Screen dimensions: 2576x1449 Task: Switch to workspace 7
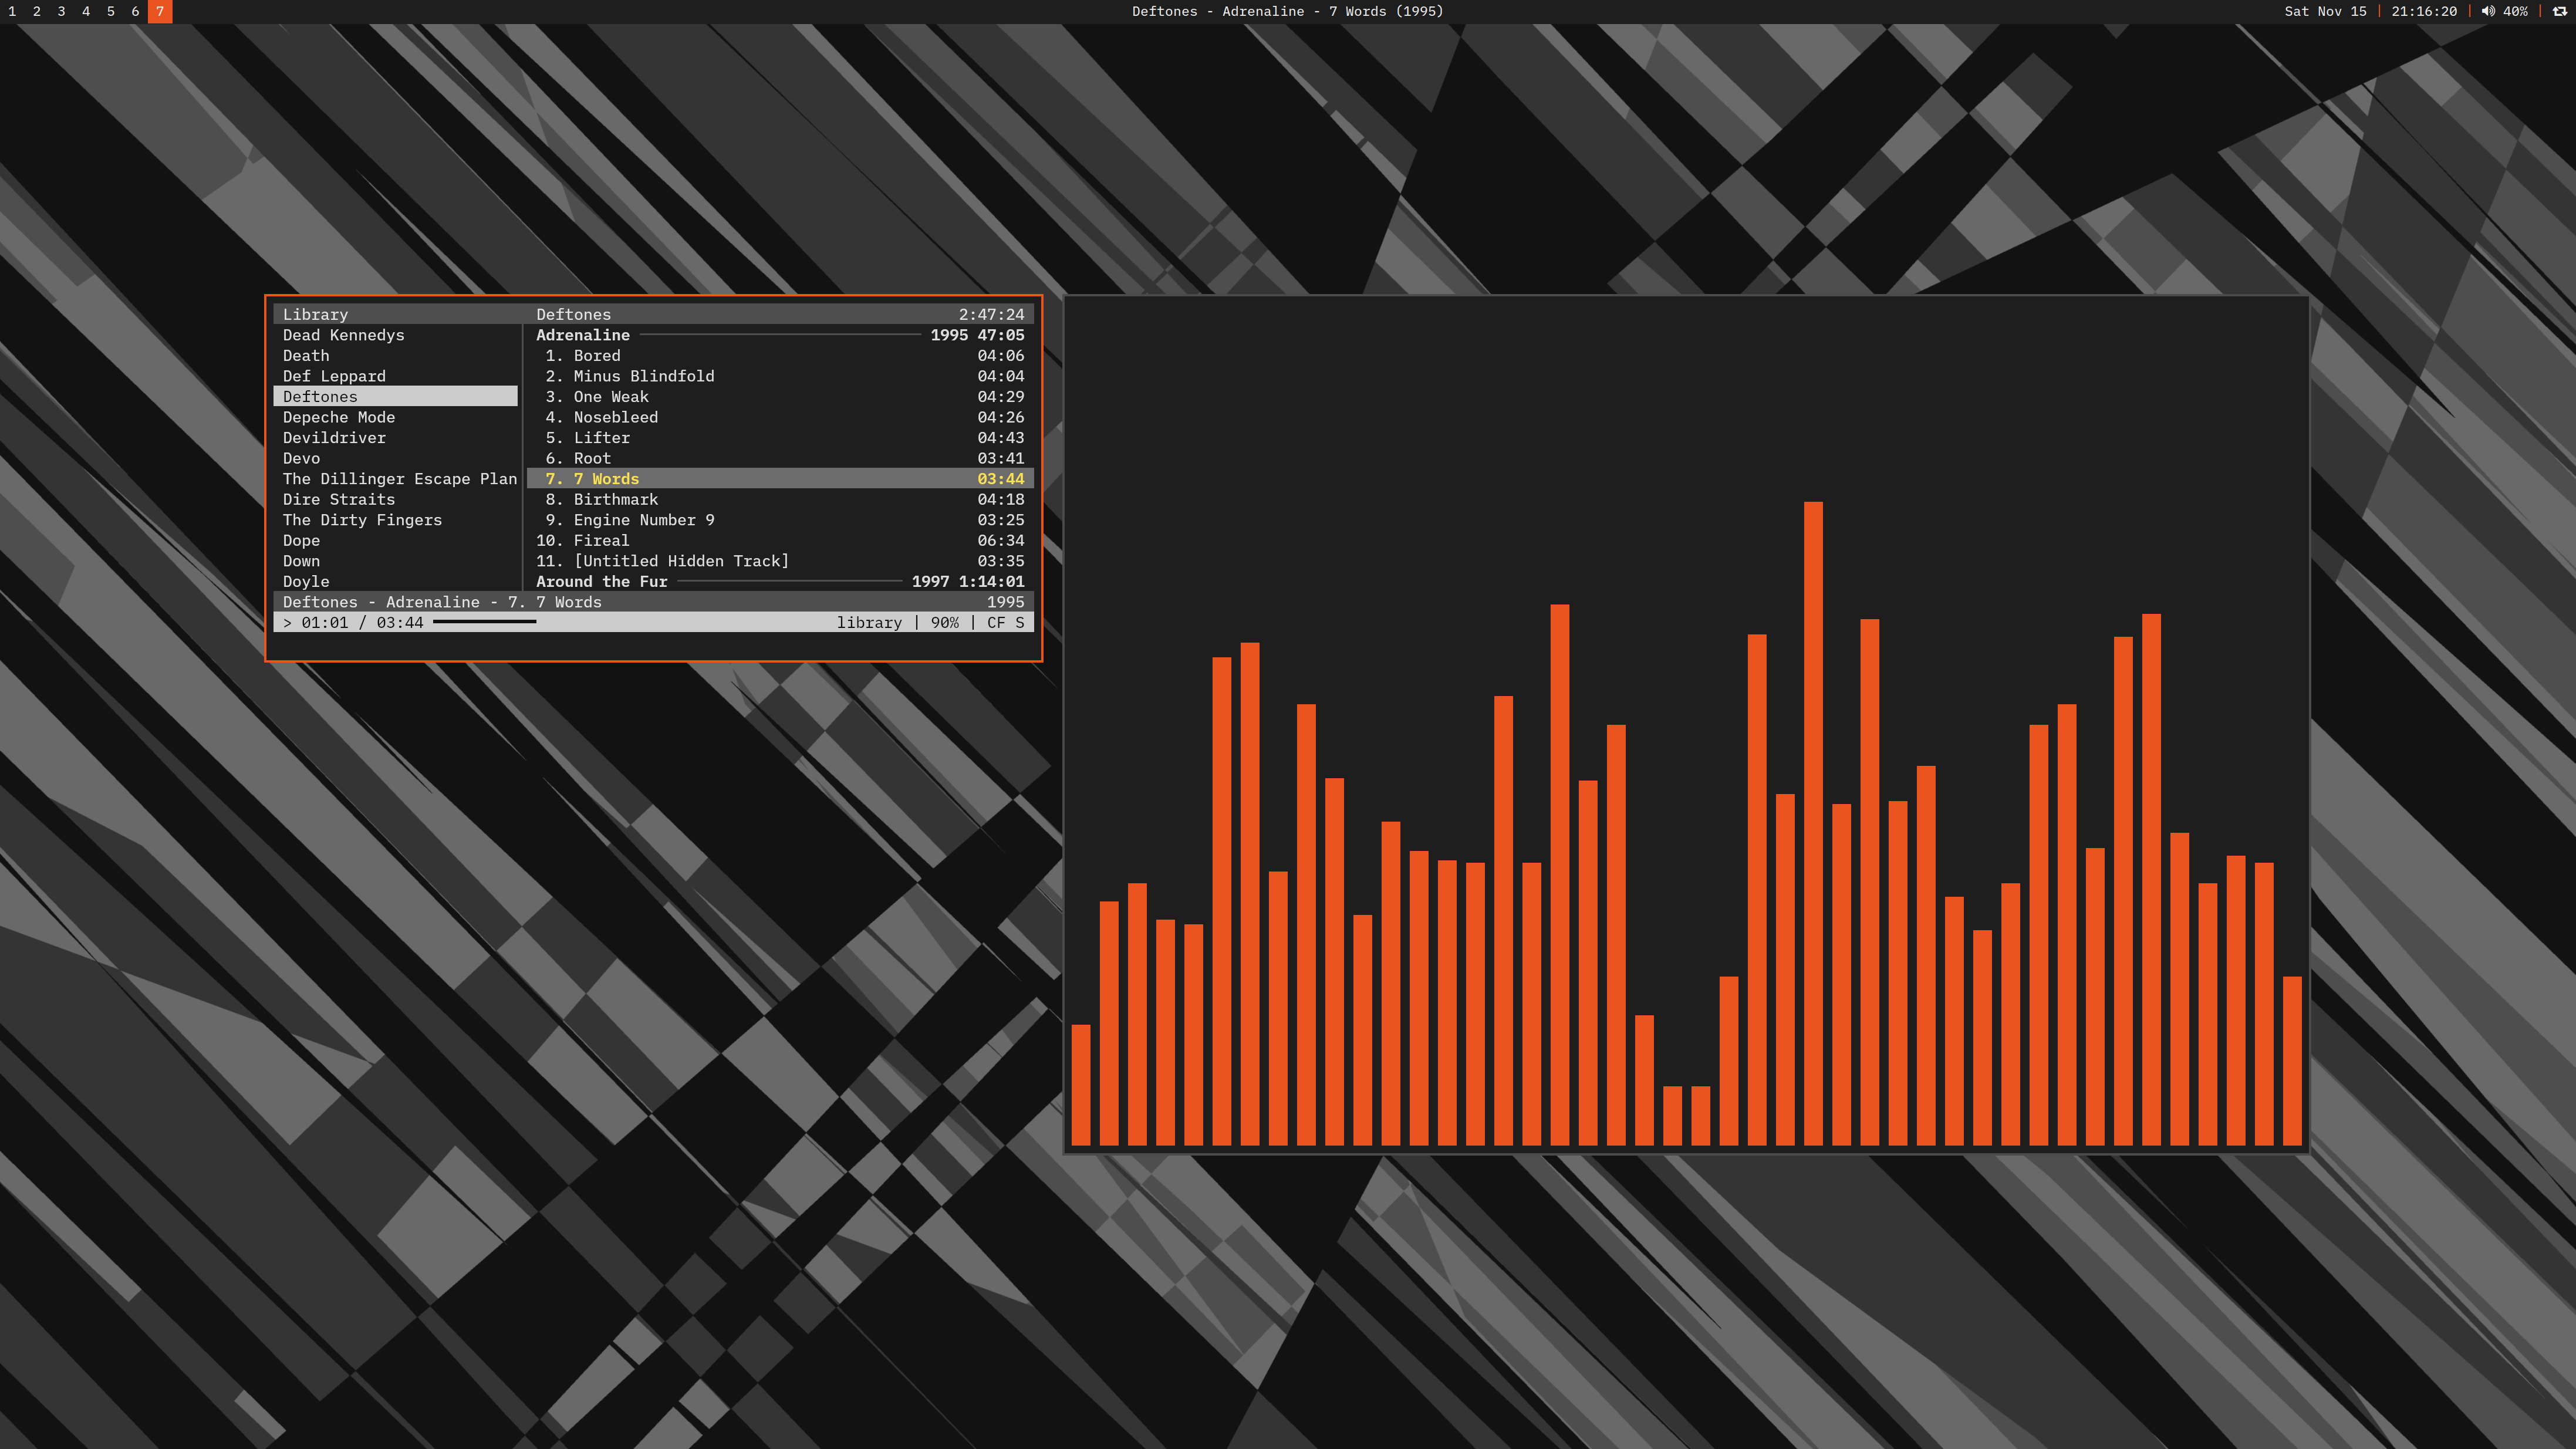click(x=159, y=11)
